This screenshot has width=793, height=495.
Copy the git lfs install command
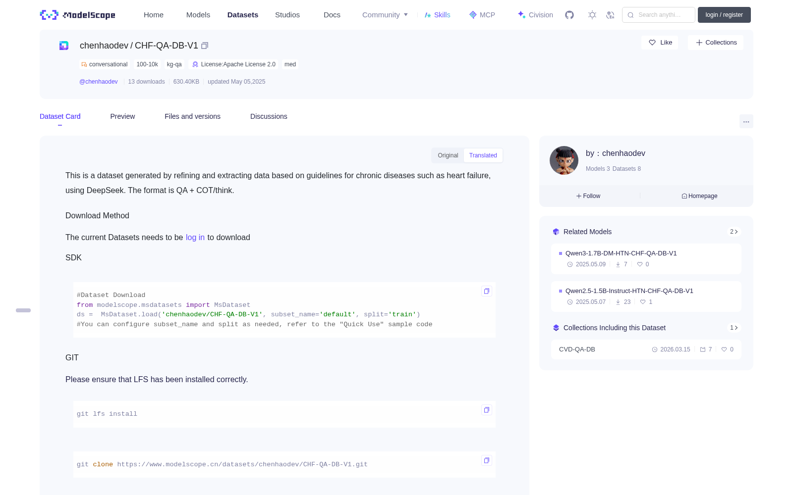(487, 410)
